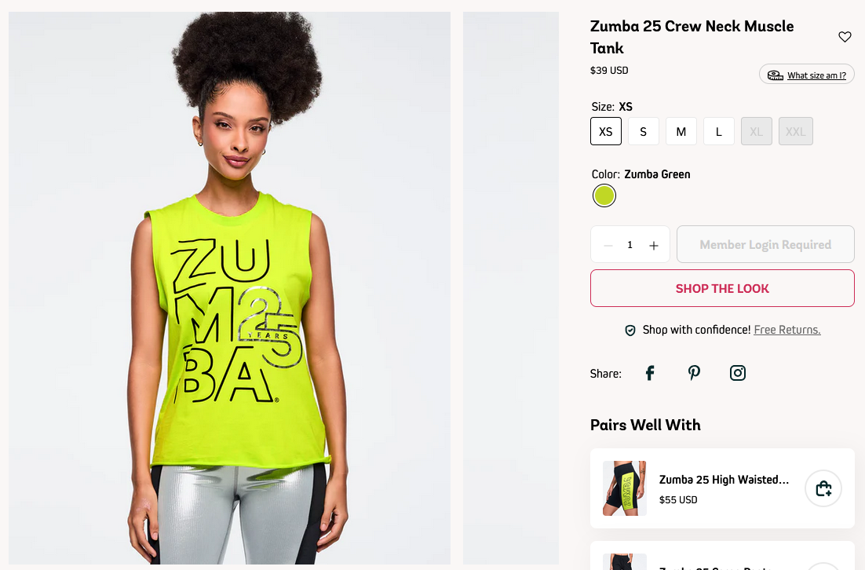Click the measuring tape size guide icon
Image resolution: width=865 pixels, height=570 pixels.
[775, 75]
